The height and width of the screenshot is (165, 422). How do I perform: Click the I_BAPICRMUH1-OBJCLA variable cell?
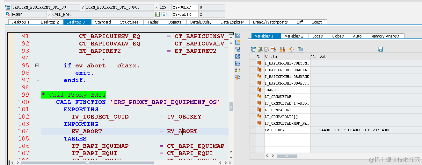[287, 70]
